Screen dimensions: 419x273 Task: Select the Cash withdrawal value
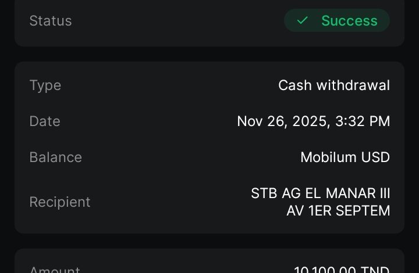pyautogui.click(x=334, y=85)
